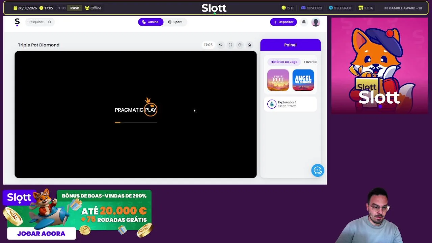This screenshot has height=243, width=432.
Task: Open the live chat bubble
Action: 318,170
